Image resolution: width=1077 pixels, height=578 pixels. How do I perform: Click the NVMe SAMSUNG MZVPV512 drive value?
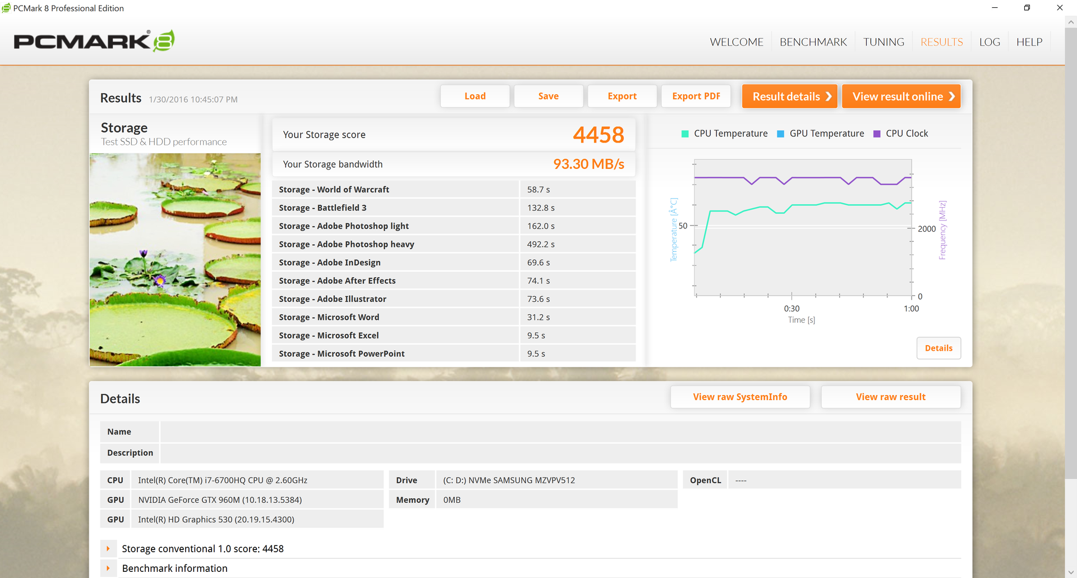[509, 480]
